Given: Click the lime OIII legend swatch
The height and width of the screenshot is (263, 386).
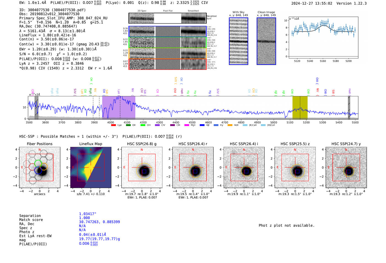Looking at the screenshot, I should (x=143, y=125).
